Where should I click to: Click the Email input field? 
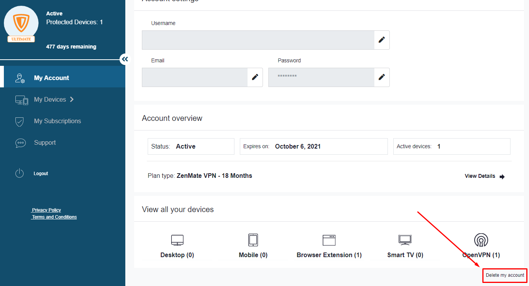(195, 77)
